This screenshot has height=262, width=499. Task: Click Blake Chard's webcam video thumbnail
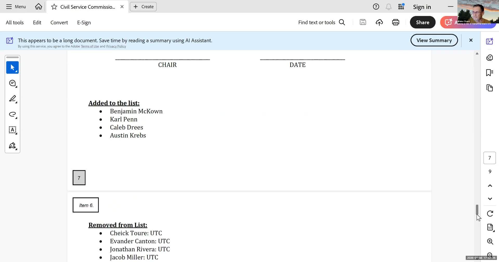click(478, 12)
